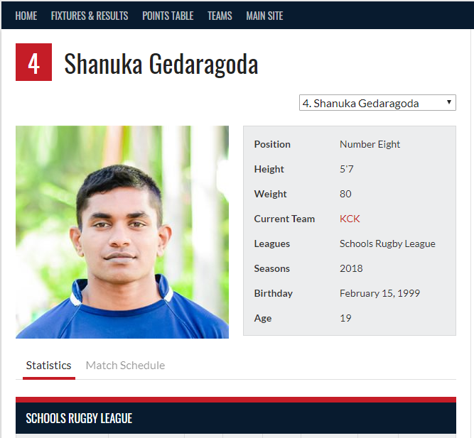Click the player portrait photo

122,232
